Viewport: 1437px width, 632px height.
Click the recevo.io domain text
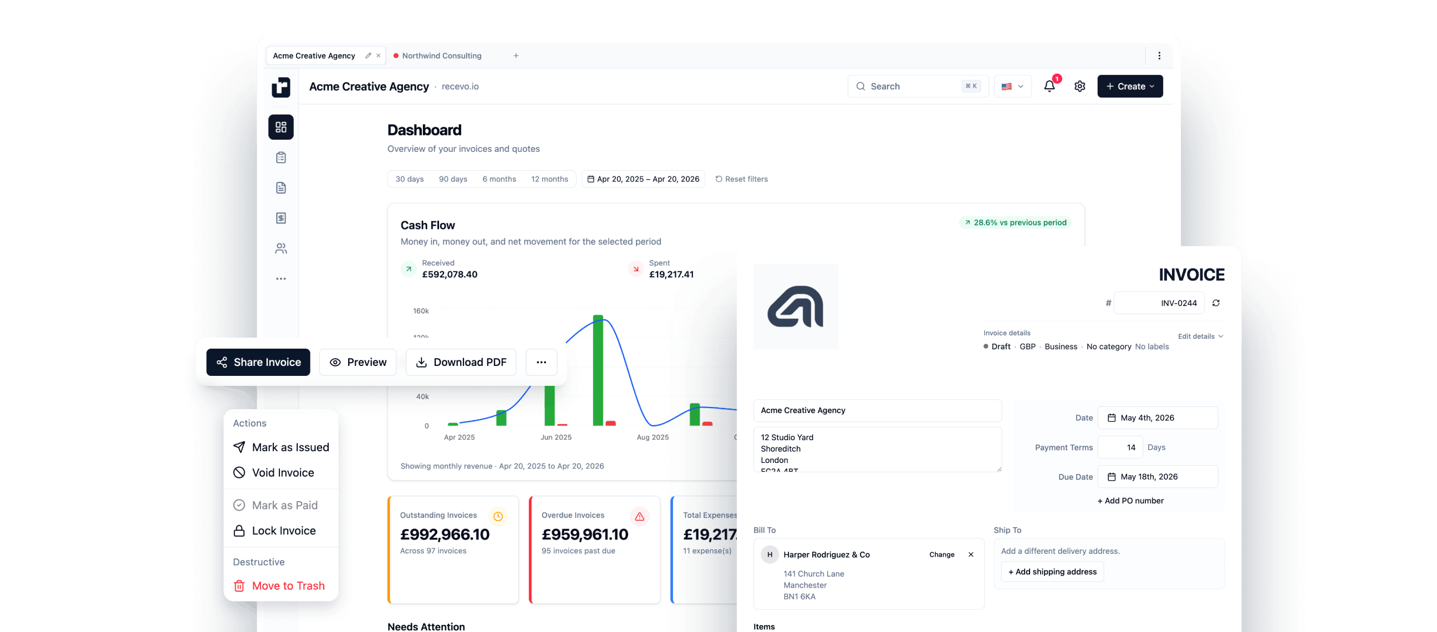click(x=460, y=86)
